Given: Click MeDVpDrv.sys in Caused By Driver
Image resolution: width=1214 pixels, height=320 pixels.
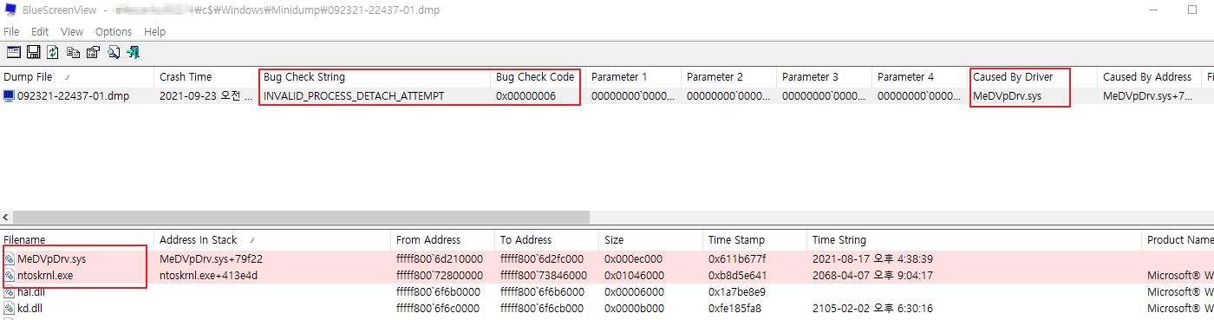Looking at the screenshot, I should [x=1008, y=96].
